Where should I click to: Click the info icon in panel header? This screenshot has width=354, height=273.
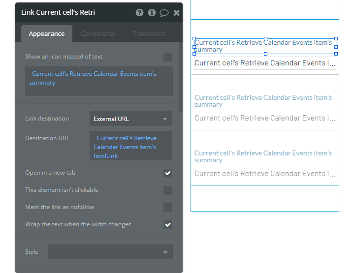152,13
